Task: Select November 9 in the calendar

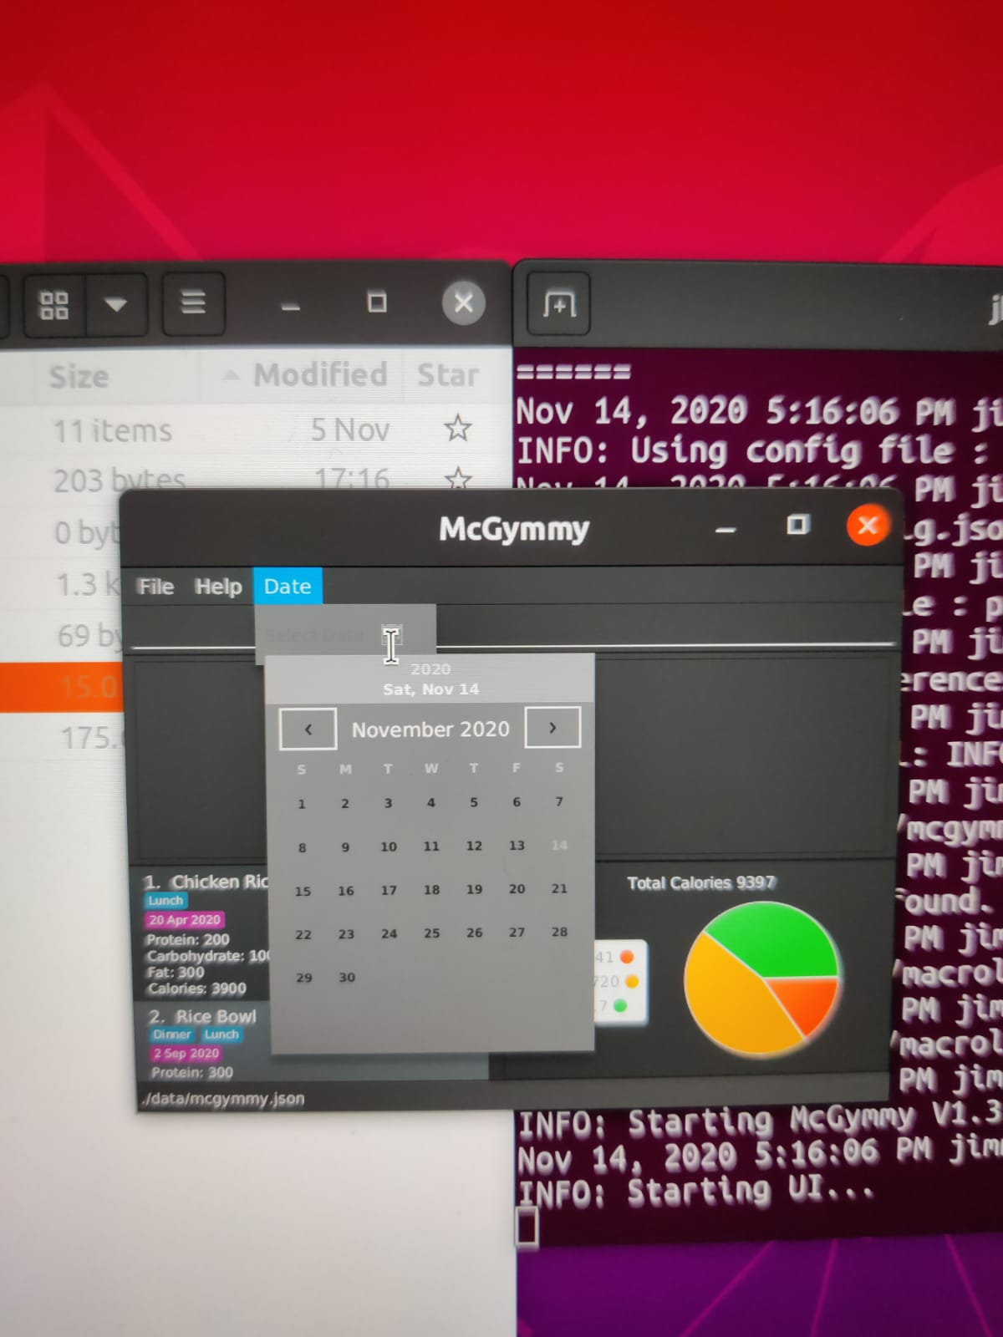Action: (x=345, y=847)
